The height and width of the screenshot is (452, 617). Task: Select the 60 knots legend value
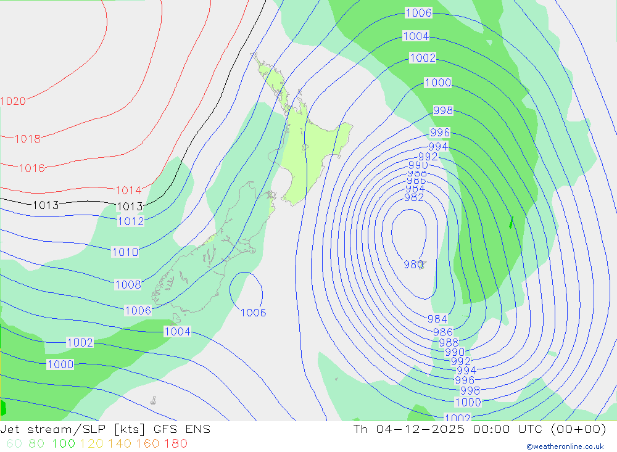pos(15,443)
